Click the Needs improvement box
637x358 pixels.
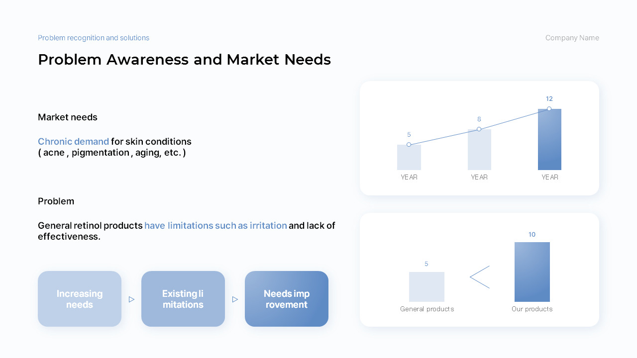click(x=287, y=299)
